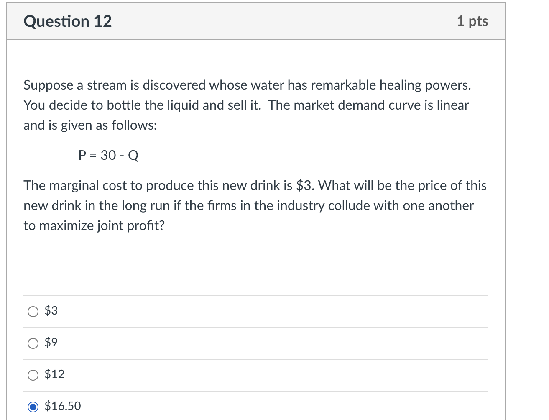Click the $16.50 answer text label
This screenshot has width=549, height=420.
coord(63,406)
